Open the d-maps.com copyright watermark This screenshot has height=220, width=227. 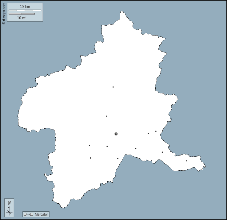coord(4,12)
